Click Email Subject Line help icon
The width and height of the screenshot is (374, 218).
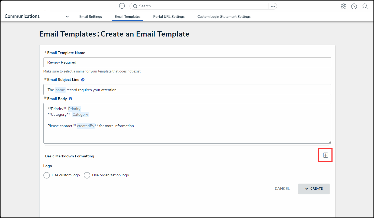(83, 80)
